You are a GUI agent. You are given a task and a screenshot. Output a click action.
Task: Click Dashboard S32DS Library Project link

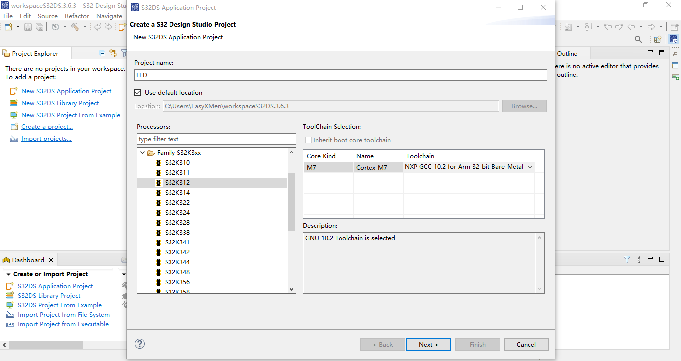coord(49,295)
